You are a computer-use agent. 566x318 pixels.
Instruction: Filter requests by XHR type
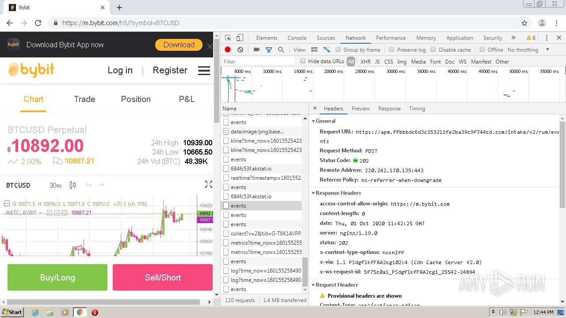(x=365, y=62)
